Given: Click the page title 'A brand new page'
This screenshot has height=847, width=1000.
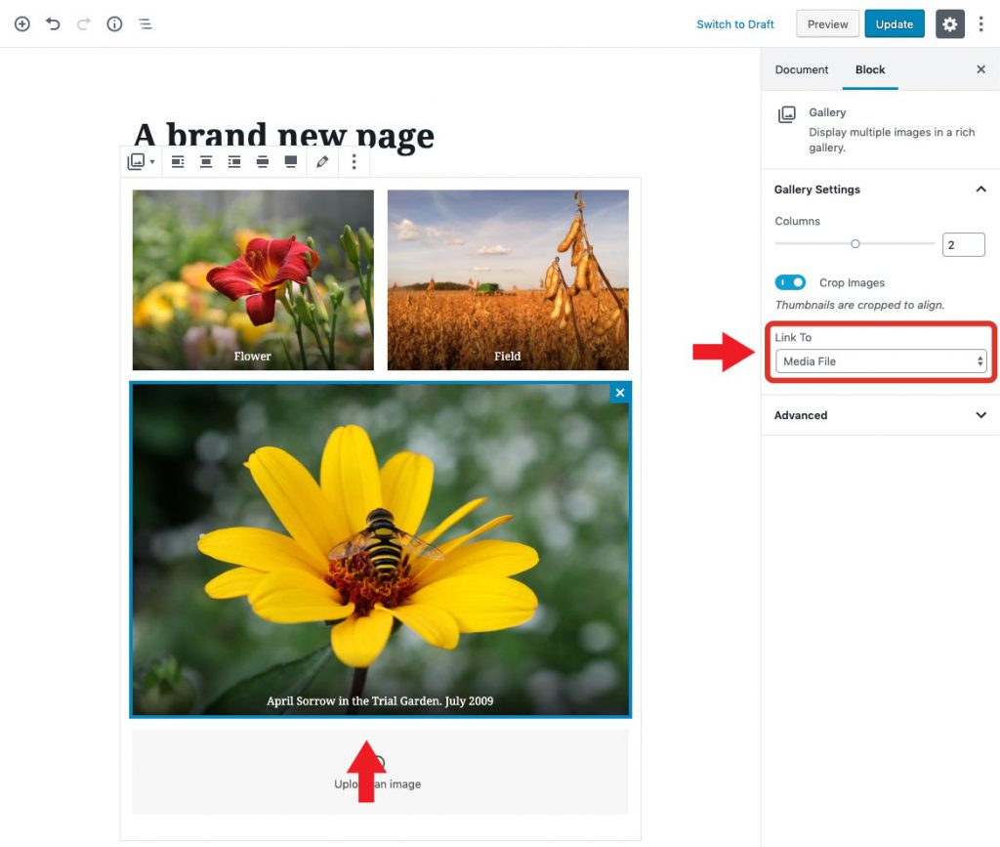Looking at the screenshot, I should (284, 134).
